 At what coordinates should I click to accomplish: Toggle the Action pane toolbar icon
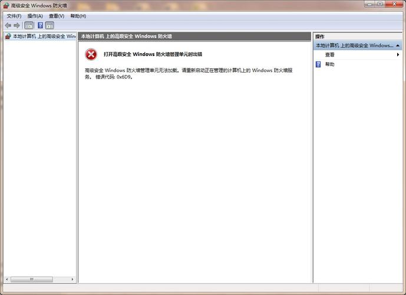click(49, 25)
